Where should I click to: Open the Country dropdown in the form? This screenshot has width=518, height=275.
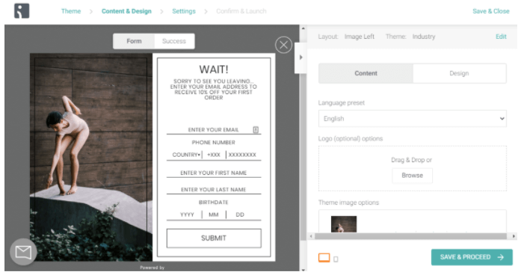pos(186,155)
